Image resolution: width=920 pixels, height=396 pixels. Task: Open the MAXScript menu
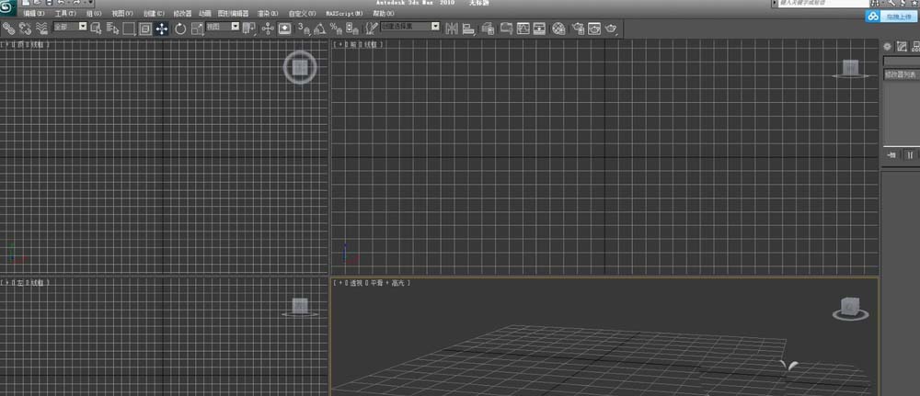coord(344,14)
